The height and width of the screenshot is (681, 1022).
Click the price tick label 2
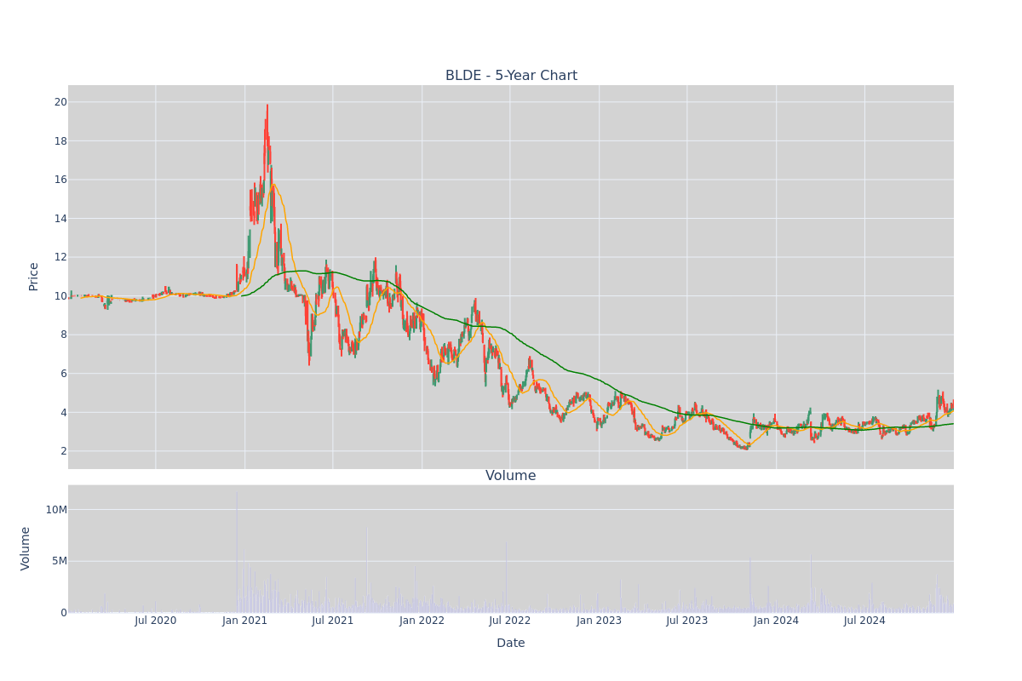64,451
